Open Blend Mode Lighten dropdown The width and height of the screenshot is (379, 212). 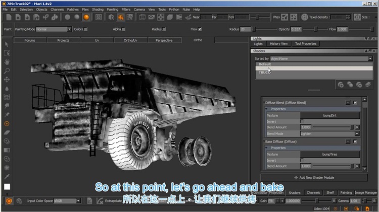click(x=330, y=134)
